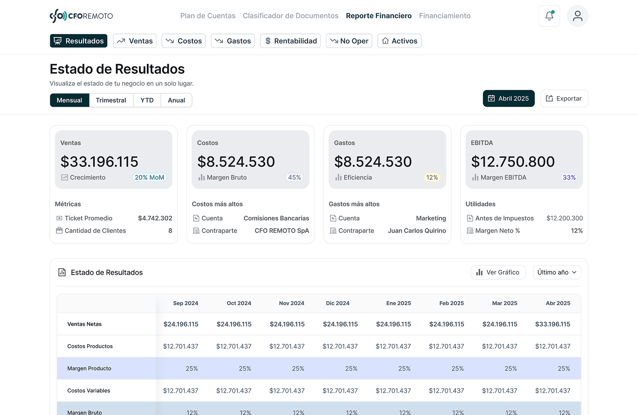This screenshot has height=415, width=638.
Task: Toggle the Gastos metric filter
Action: click(x=233, y=41)
